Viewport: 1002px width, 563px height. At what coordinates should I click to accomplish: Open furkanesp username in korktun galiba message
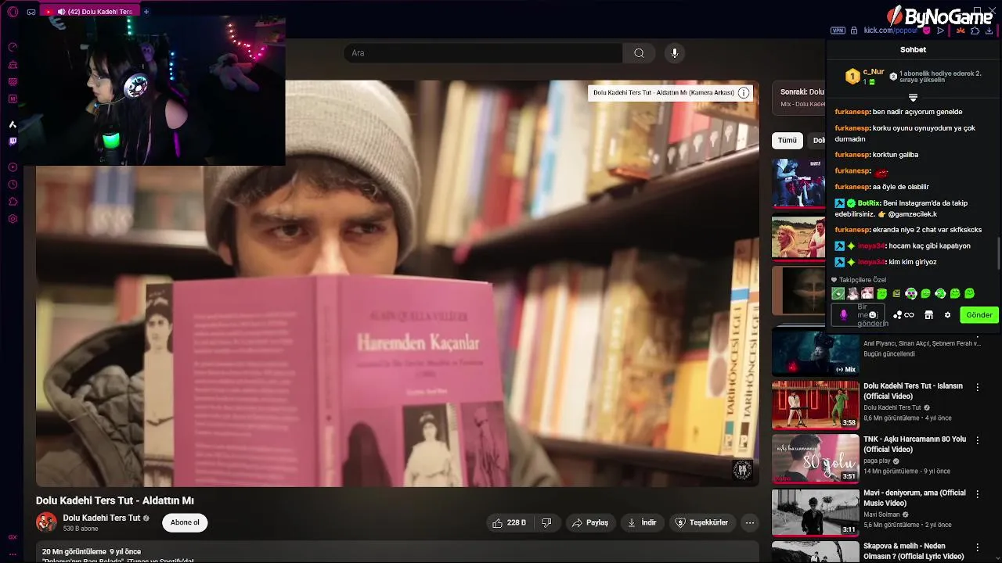pos(852,155)
